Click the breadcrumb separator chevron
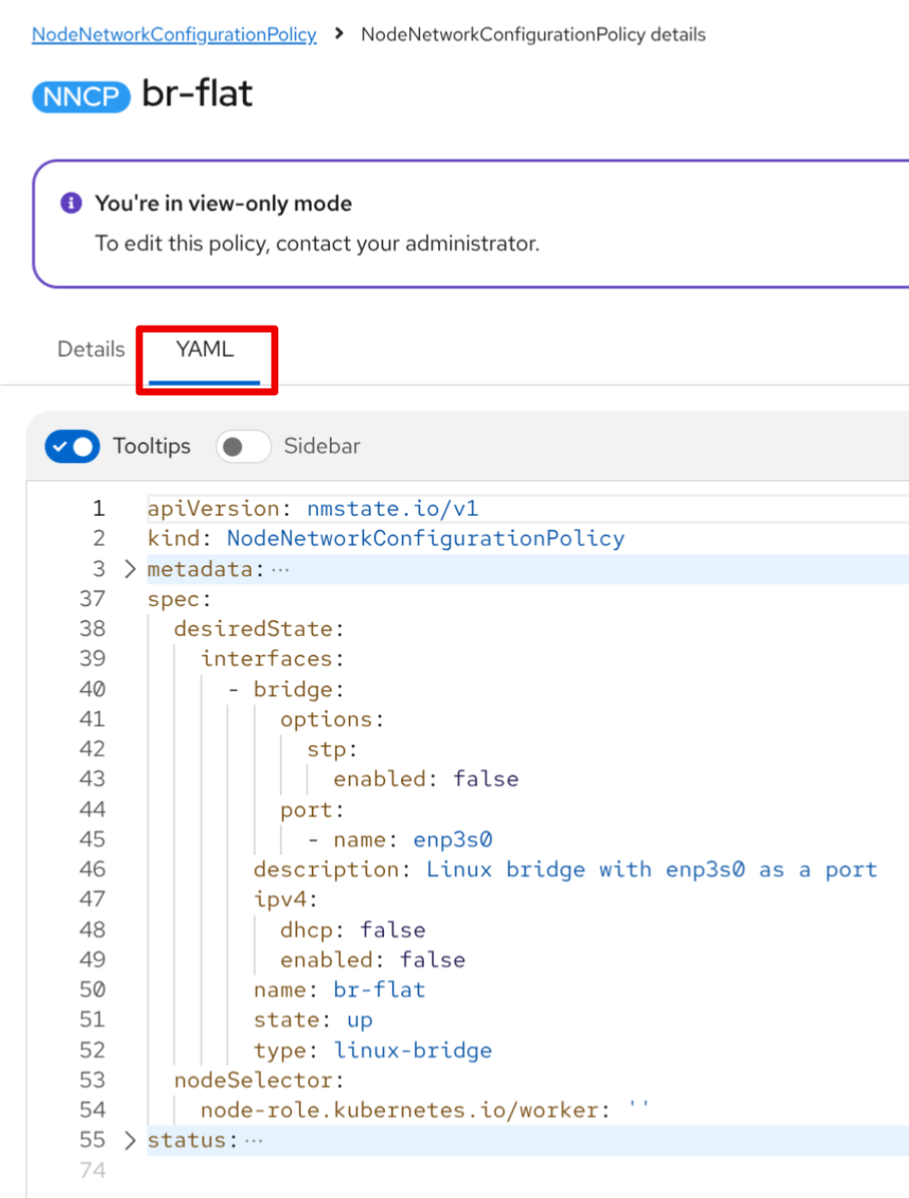 339,34
